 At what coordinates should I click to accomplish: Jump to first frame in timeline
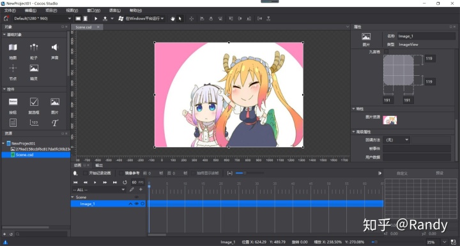75,182
